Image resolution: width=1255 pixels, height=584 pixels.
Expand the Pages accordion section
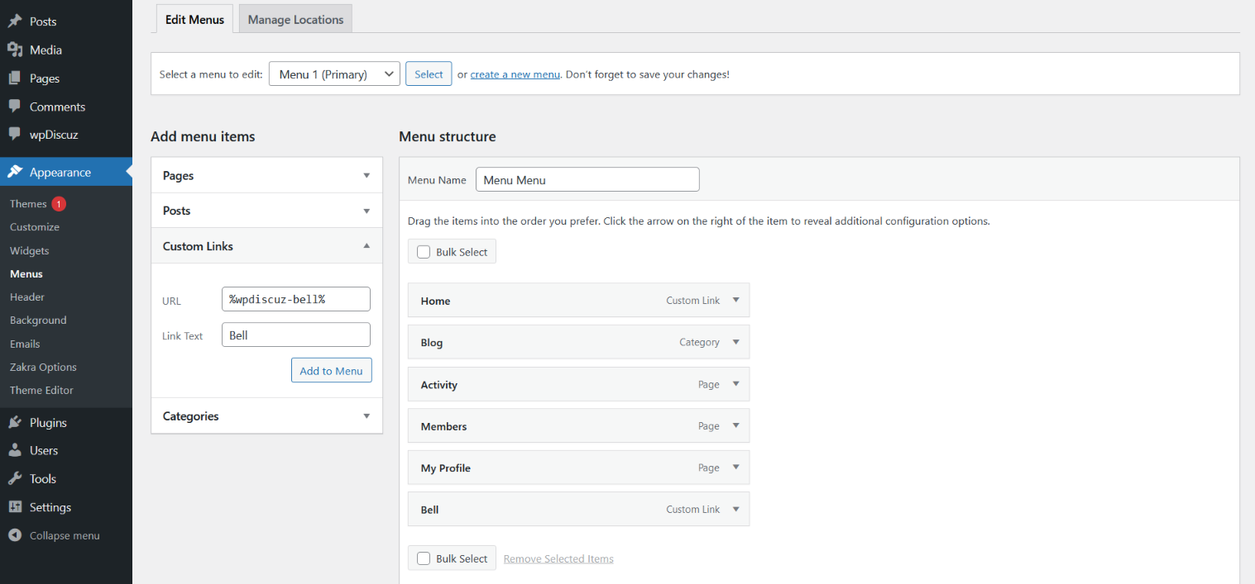[x=366, y=176]
